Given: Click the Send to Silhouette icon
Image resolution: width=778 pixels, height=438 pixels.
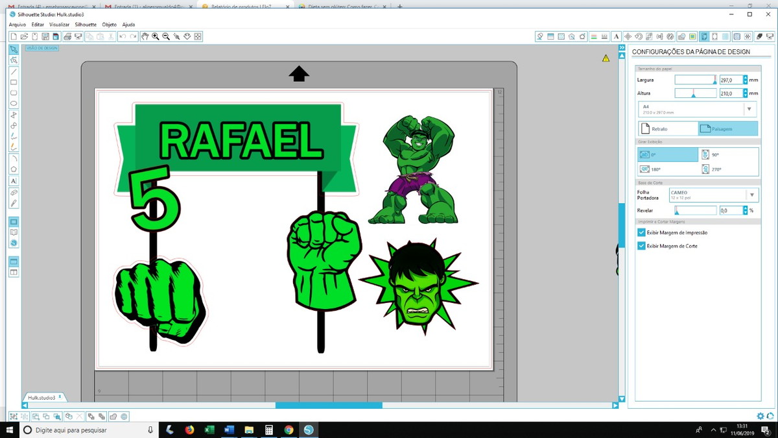Looking at the screenshot, I should 770,36.
